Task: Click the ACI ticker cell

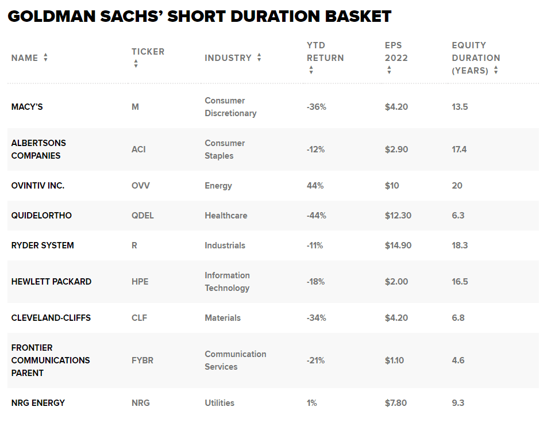Action: coord(138,149)
